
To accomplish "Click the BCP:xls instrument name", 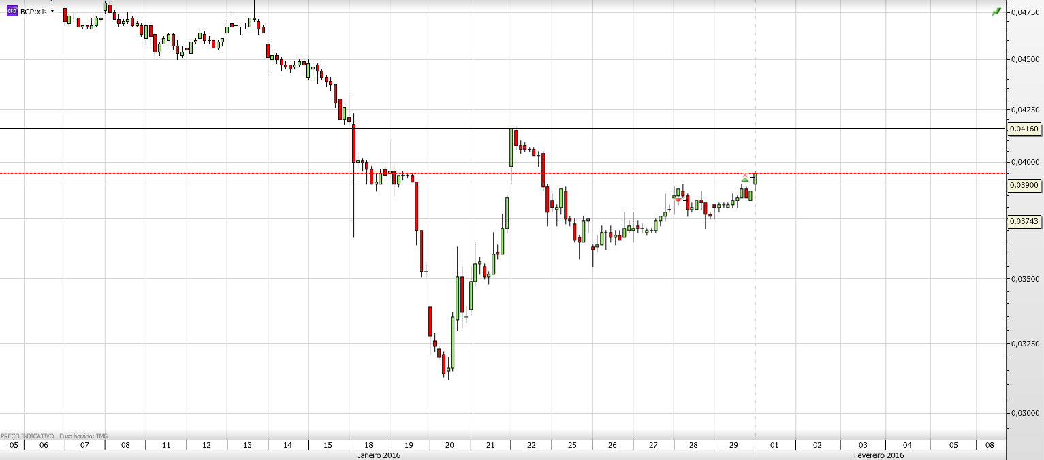I will (x=33, y=12).
